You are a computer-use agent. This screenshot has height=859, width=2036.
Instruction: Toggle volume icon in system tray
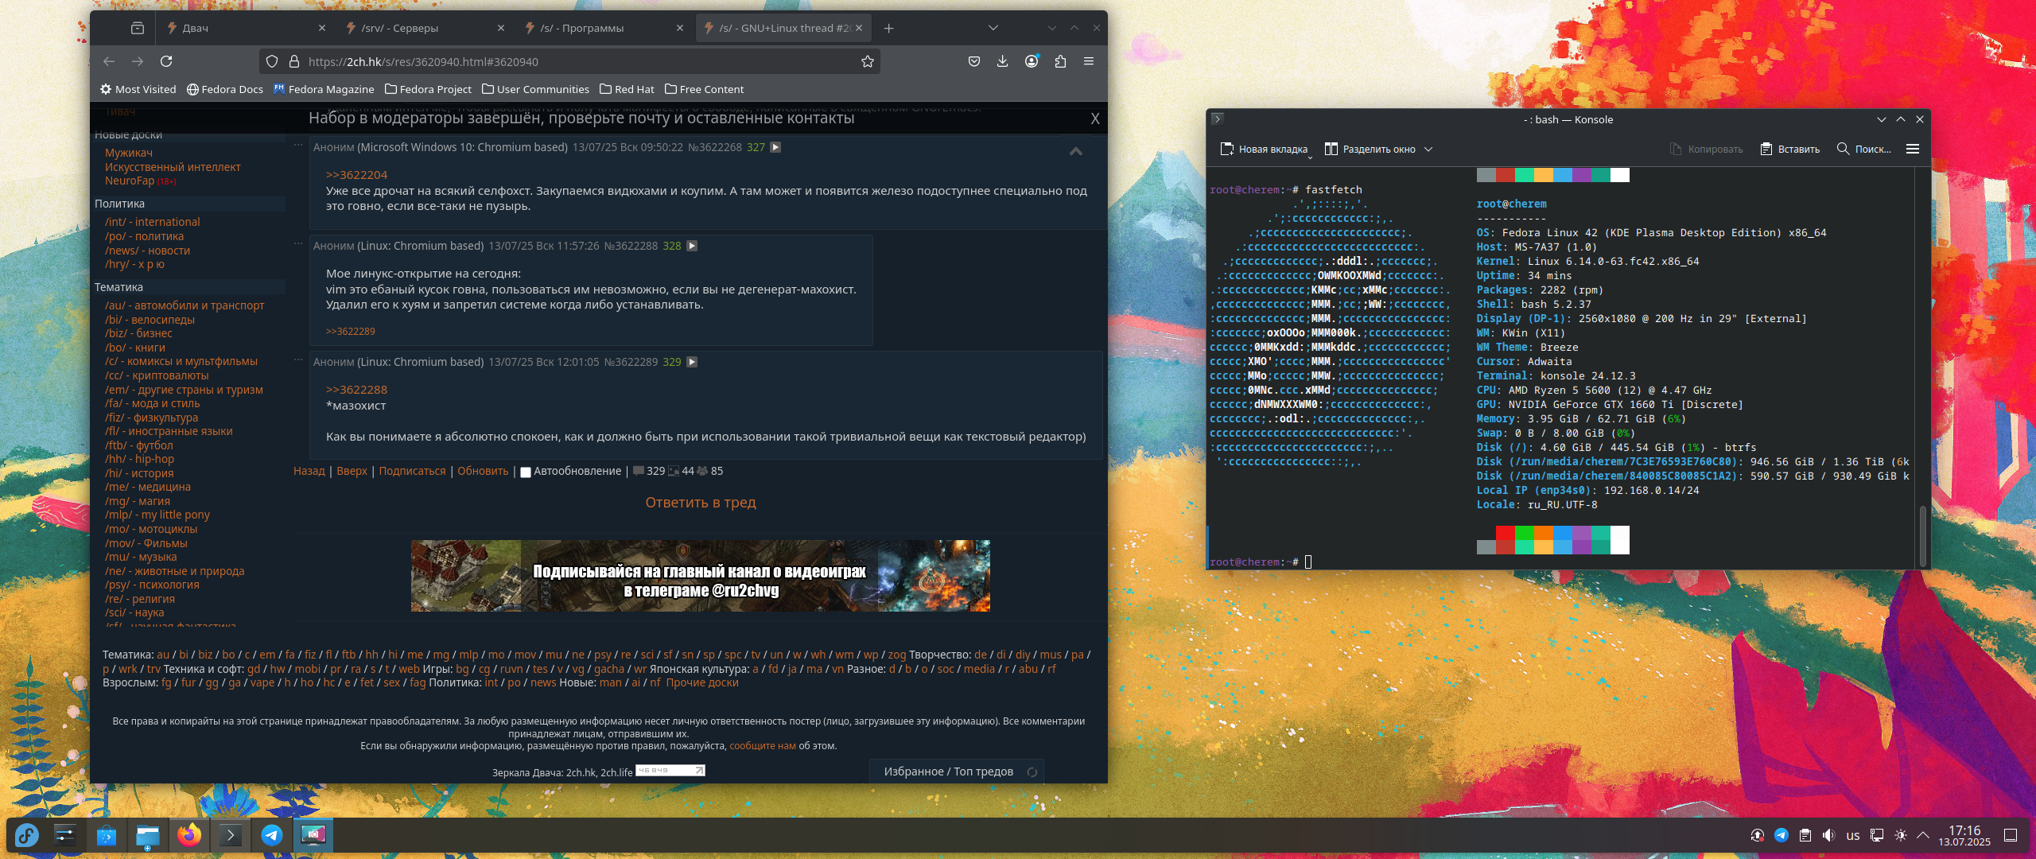click(x=1828, y=835)
